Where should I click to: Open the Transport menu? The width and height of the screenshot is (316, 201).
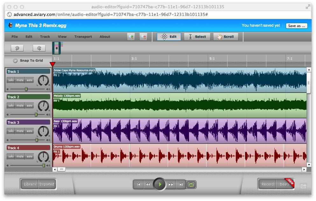pyautogui.click(x=83, y=37)
